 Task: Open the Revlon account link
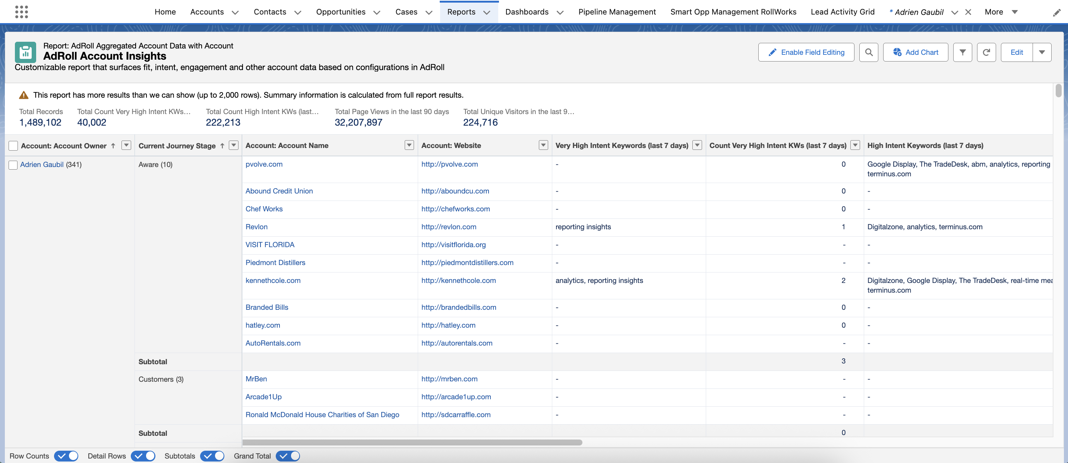click(x=256, y=227)
